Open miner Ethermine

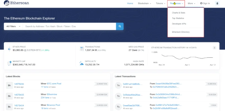point(52,94)
